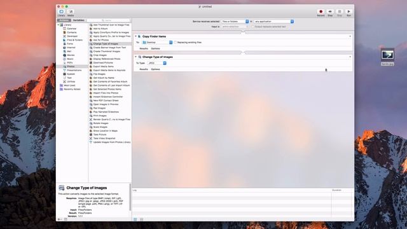Image resolution: width=407 pixels, height=229 pixels.
Task: Click Options under Copy Finder Items
Action: point(155,48)
